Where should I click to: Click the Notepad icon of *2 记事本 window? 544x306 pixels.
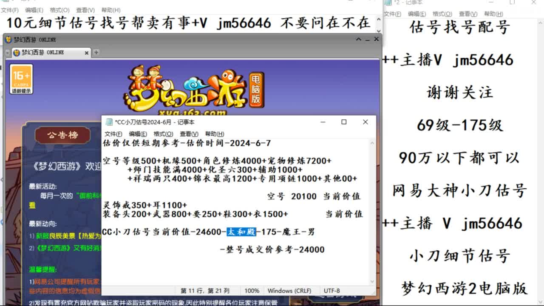pos(389,2)
